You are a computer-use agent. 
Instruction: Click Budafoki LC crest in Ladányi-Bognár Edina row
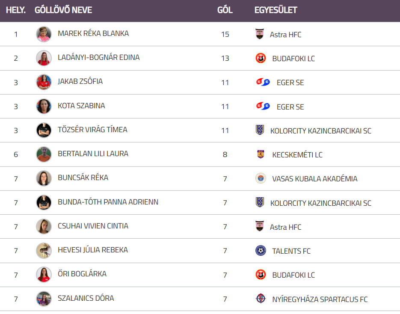coord(261,58)
